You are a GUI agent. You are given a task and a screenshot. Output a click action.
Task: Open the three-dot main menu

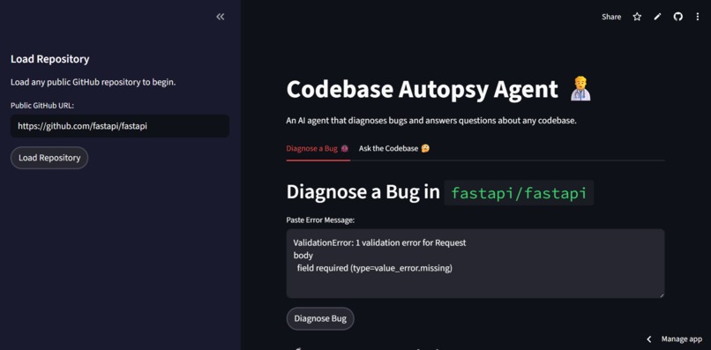tap(698, 17)
